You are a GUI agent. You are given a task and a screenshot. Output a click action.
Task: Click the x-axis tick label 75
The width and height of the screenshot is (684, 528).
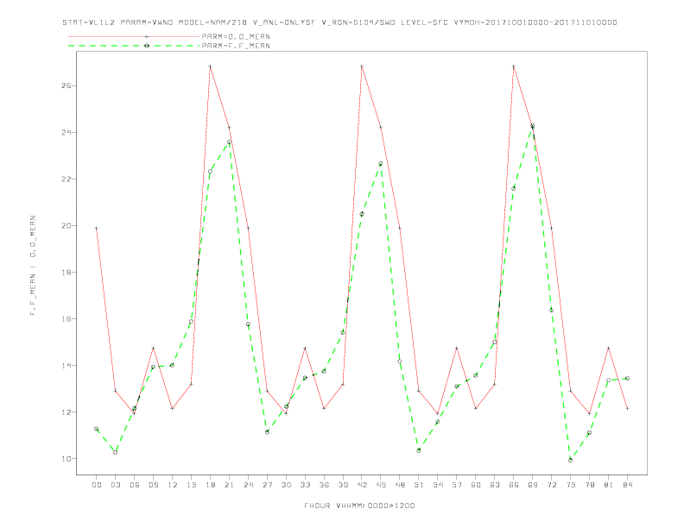point(571,485)
